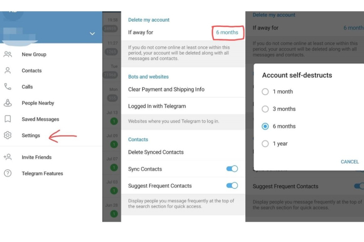Image resolution: width=364 pixels, height=242 pixels.
Task: Open Settings from the side menu
Action: 31,135
